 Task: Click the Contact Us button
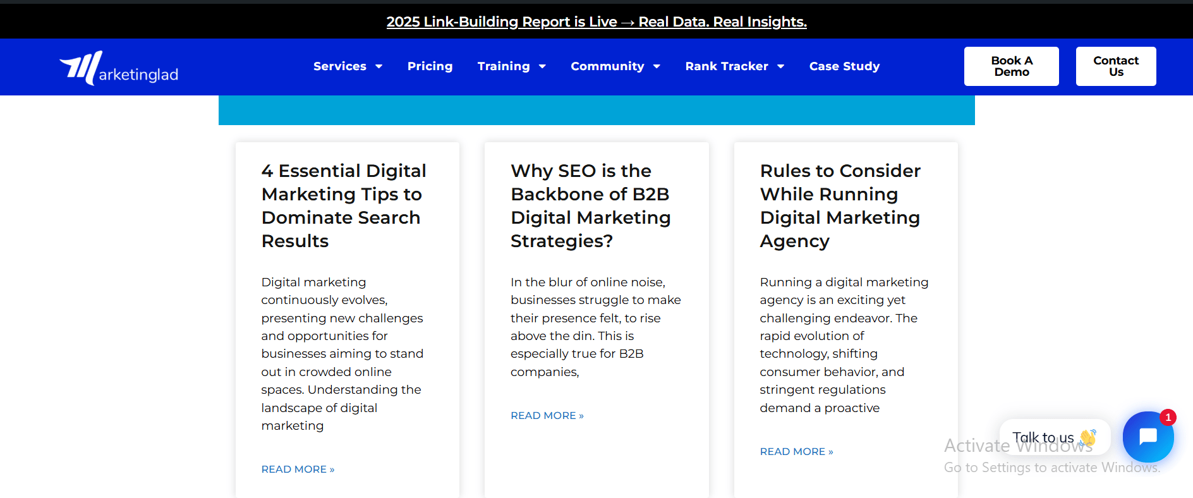1116,66
